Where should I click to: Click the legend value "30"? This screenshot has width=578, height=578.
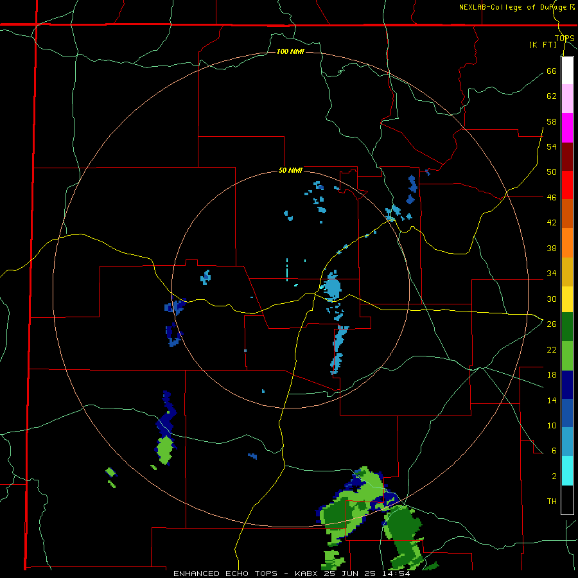pyautogui.click(x=552, y=299)
